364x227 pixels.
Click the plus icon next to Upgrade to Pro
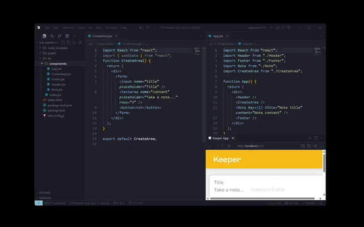[271, 28]
